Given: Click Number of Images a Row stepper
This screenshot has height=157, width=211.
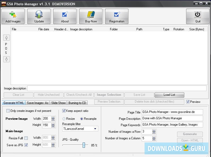Looking at the screenshot, I should click(x=154, y=132).
